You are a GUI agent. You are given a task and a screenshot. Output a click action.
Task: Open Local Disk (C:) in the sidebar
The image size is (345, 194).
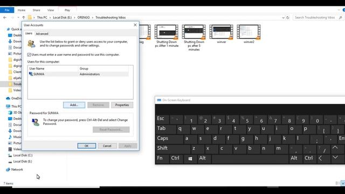(23, 155)
